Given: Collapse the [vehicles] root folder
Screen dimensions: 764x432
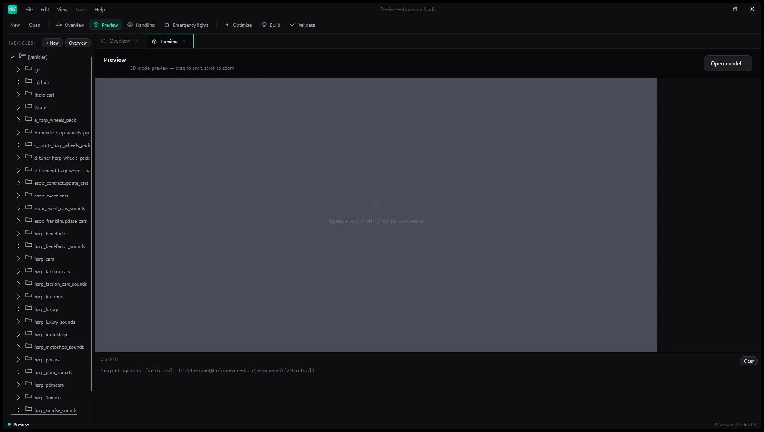Looking at the screenshot, I should click(12, 57).
